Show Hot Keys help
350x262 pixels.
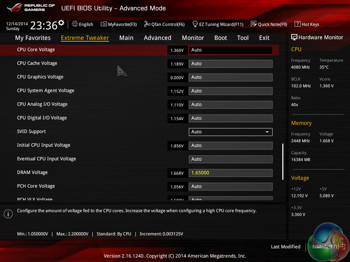[307, 24]
